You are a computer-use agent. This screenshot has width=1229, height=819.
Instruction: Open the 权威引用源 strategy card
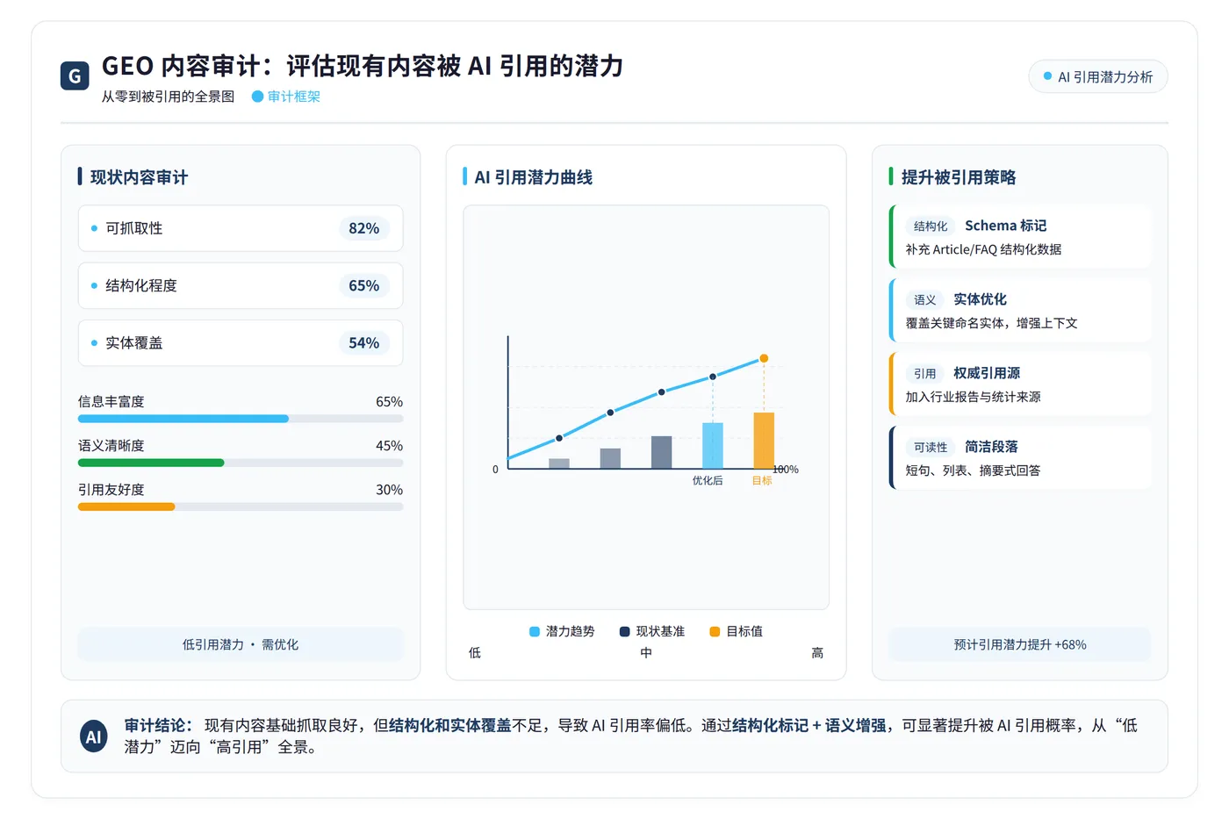pos(1020,384)
